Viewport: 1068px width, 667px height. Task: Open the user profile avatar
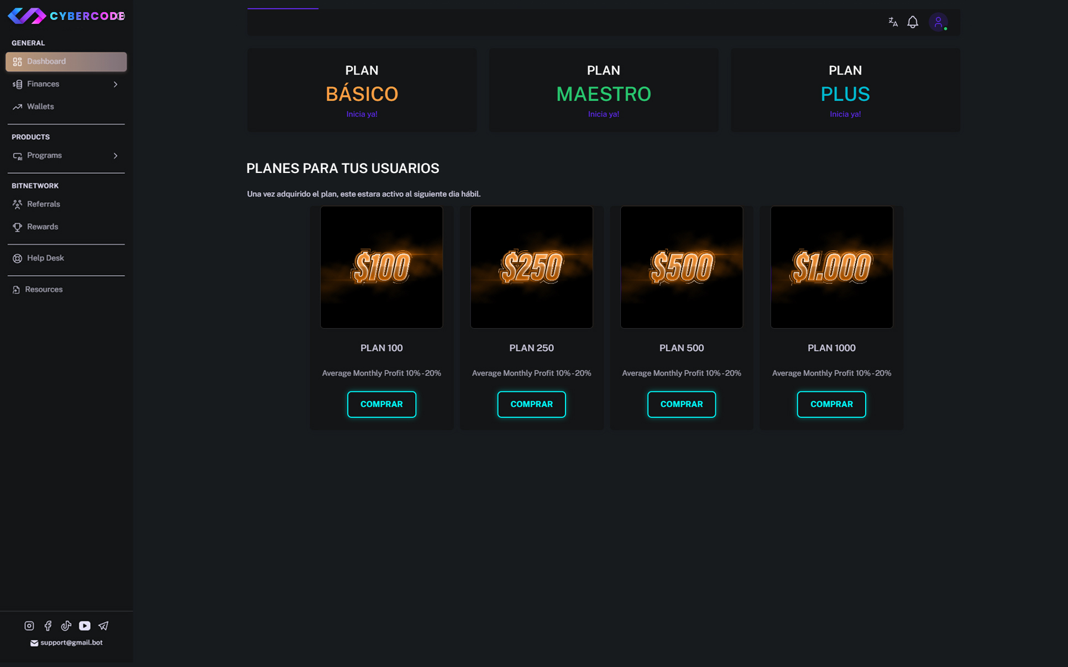click(x=938, y=22)
